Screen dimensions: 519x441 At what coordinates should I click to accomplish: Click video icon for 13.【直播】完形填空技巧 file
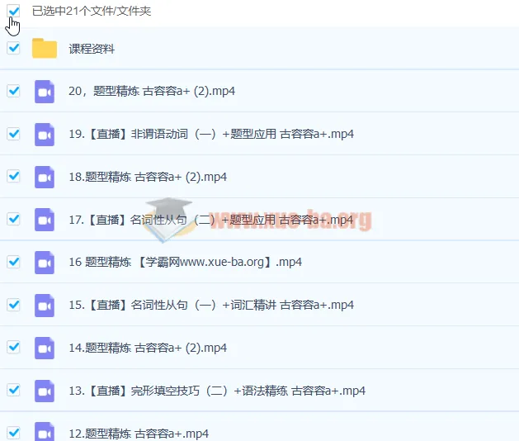tap(45, 391)
